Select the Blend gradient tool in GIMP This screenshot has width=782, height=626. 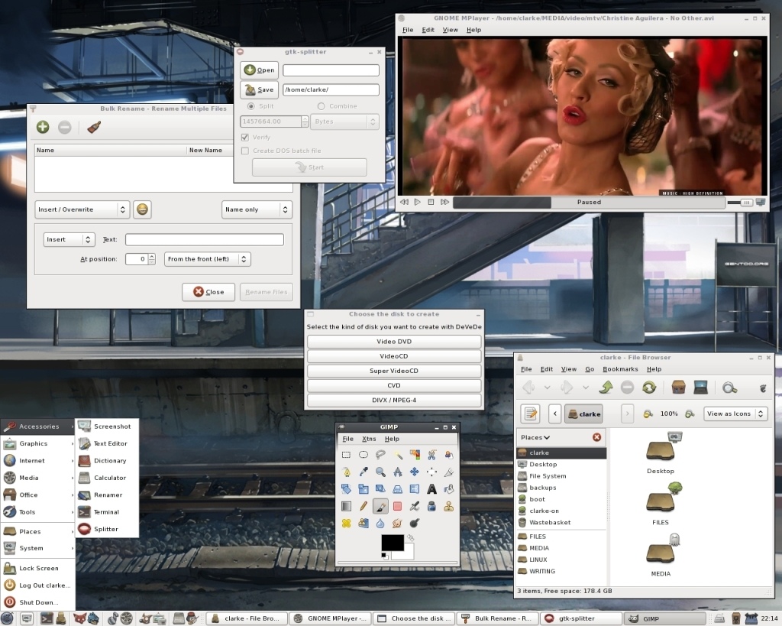pyautogui.click(x=346, y=506)
